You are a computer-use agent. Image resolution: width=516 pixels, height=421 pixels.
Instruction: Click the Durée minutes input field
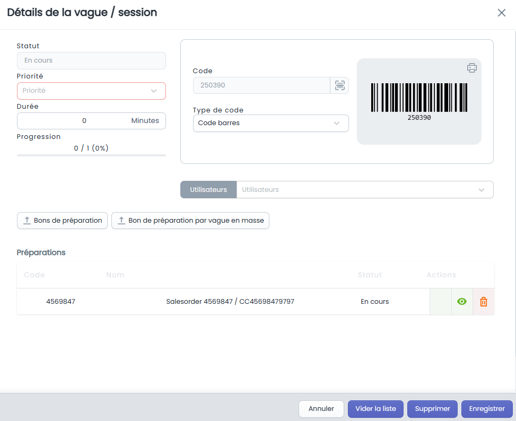pyautogui.click(x=91, y=121)
